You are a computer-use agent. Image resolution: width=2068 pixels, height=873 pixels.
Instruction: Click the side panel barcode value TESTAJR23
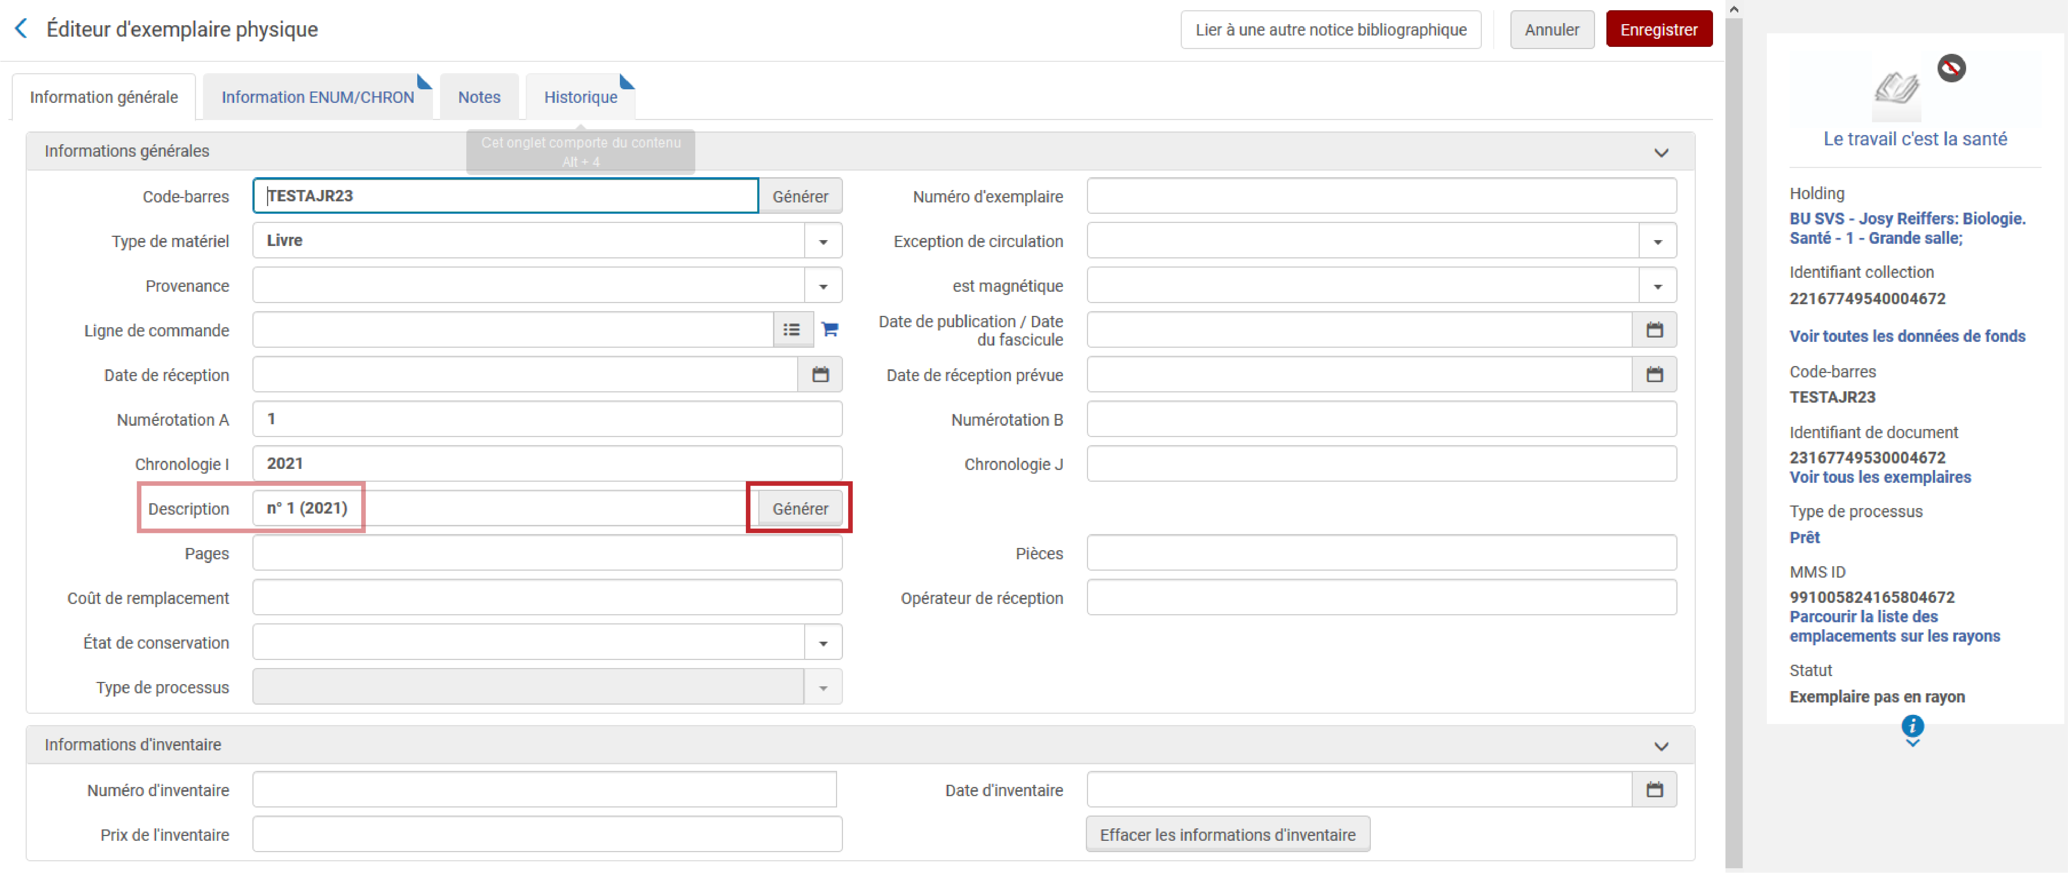[1832, 397]
